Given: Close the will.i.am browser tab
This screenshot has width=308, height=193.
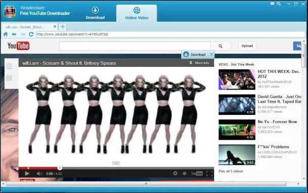Looking at the screenshot, I should 55,26.
